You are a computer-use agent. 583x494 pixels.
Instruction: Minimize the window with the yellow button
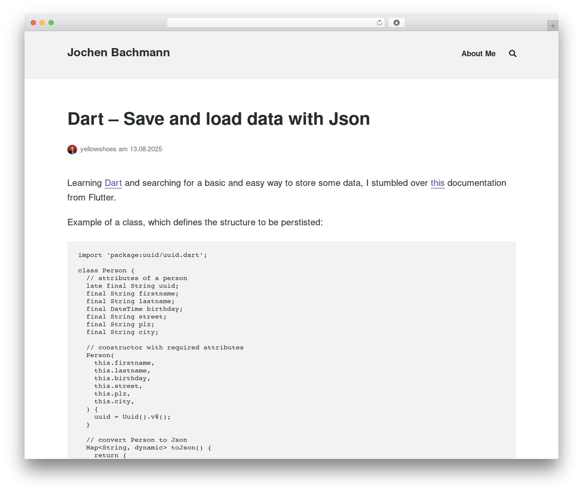(x=42, y=23)
